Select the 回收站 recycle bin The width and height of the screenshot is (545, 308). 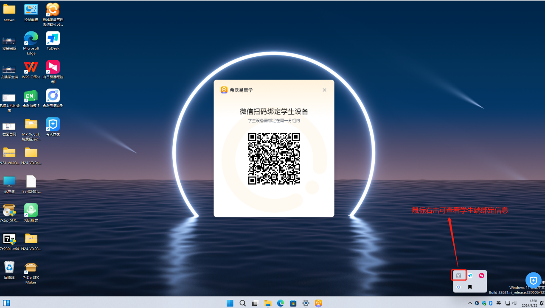(x=9, y=270)
